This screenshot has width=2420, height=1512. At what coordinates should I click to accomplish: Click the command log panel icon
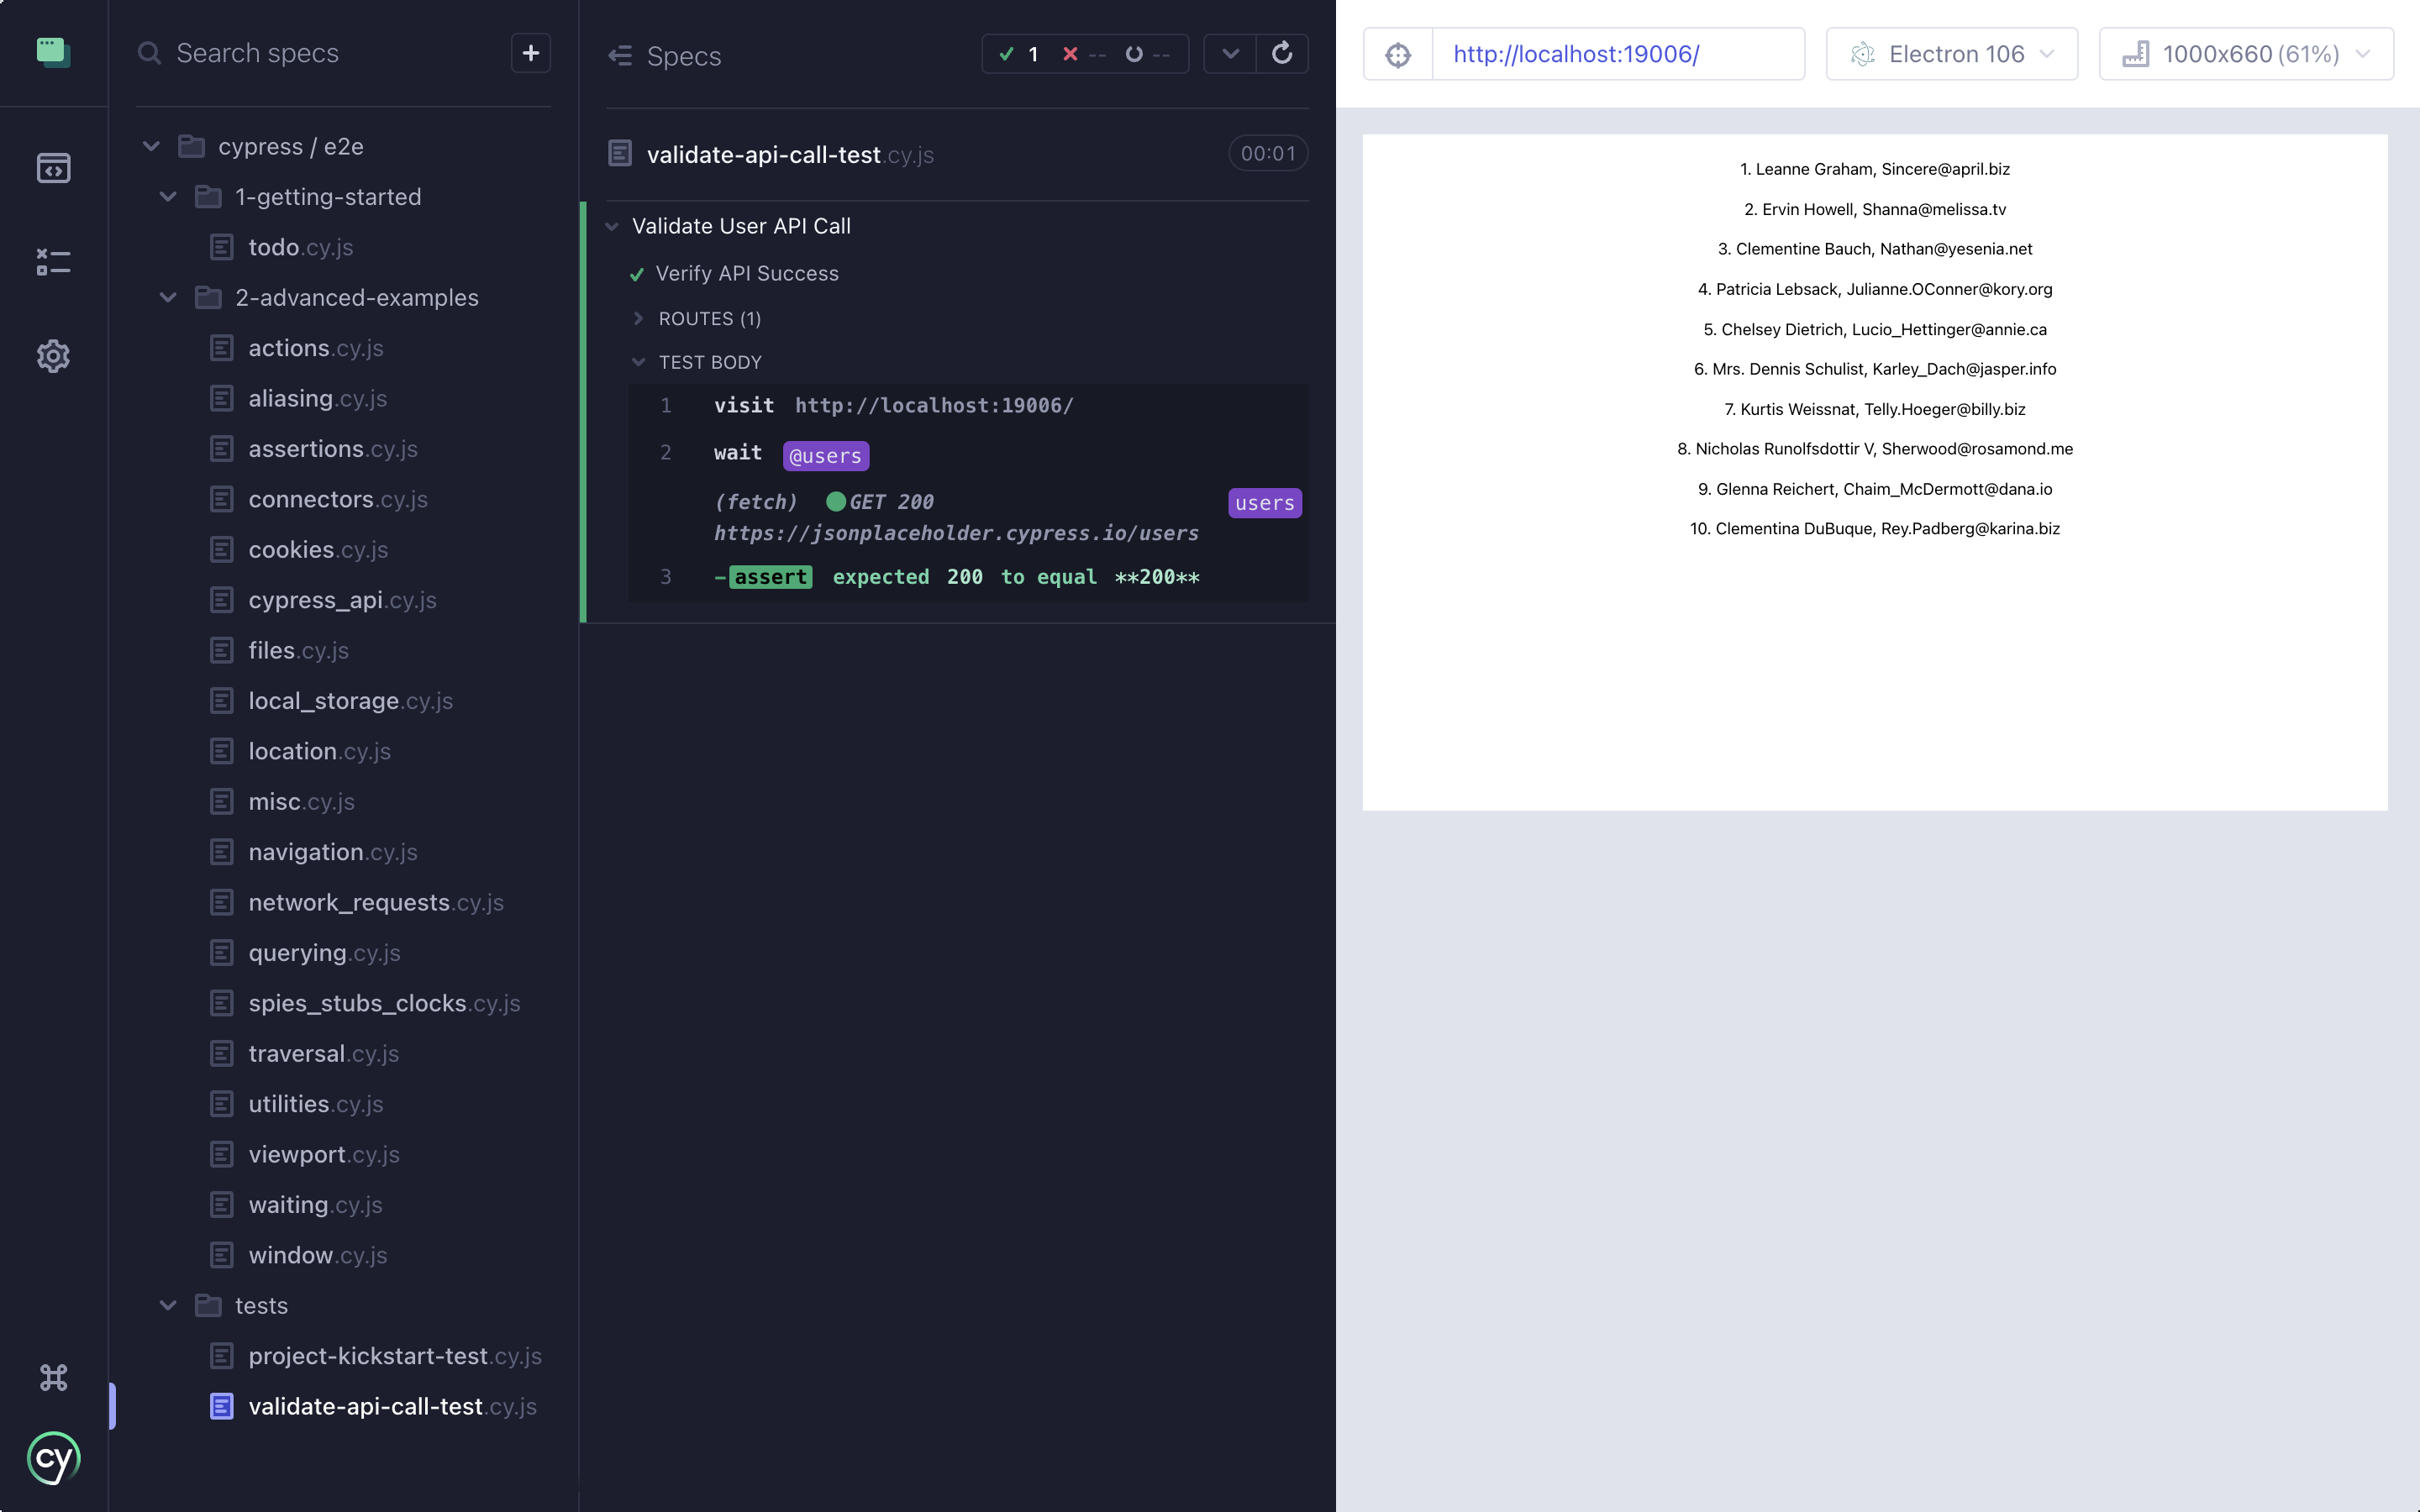pos(52,261)
